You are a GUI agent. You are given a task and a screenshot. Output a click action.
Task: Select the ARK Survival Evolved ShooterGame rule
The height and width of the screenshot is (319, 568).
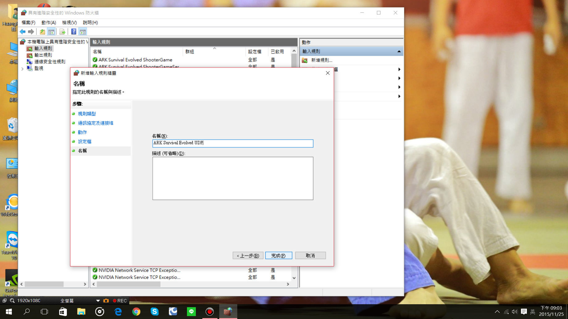coord(135,60)
